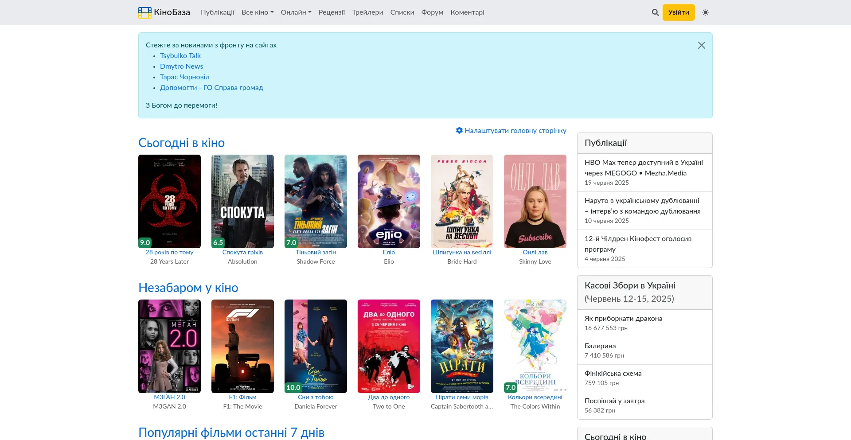
Task: Click the Форум navigation item
Action: pos(432,12)
